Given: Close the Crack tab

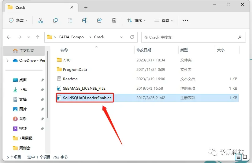Looking at the screenshot, I should point(72,7).
